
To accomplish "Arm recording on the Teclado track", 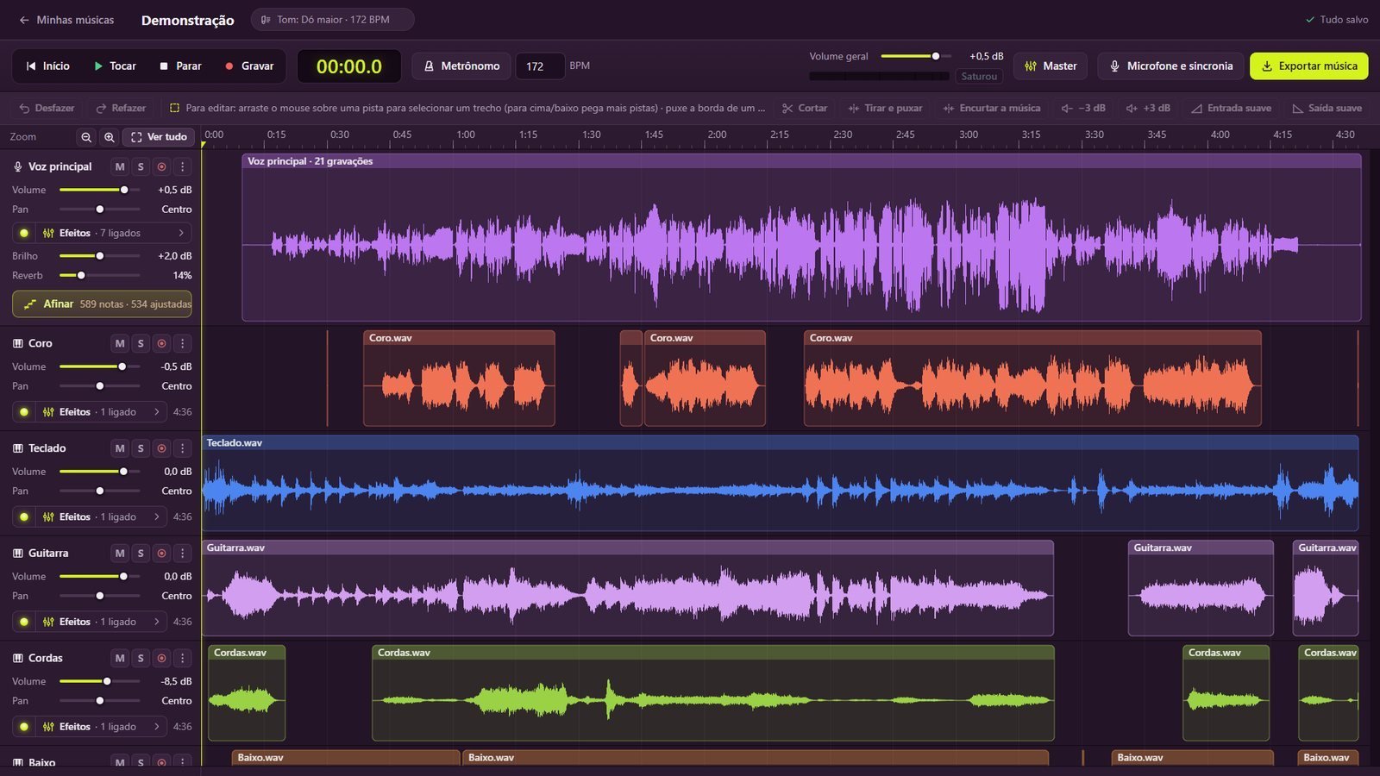I will pyautogui.click(x=161, y=448).
